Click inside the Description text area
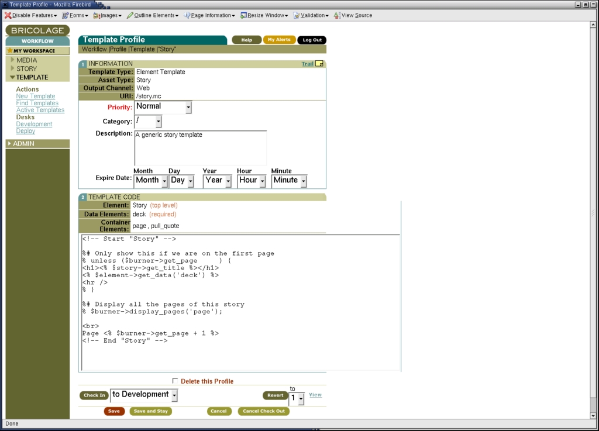 click(200, 149)
